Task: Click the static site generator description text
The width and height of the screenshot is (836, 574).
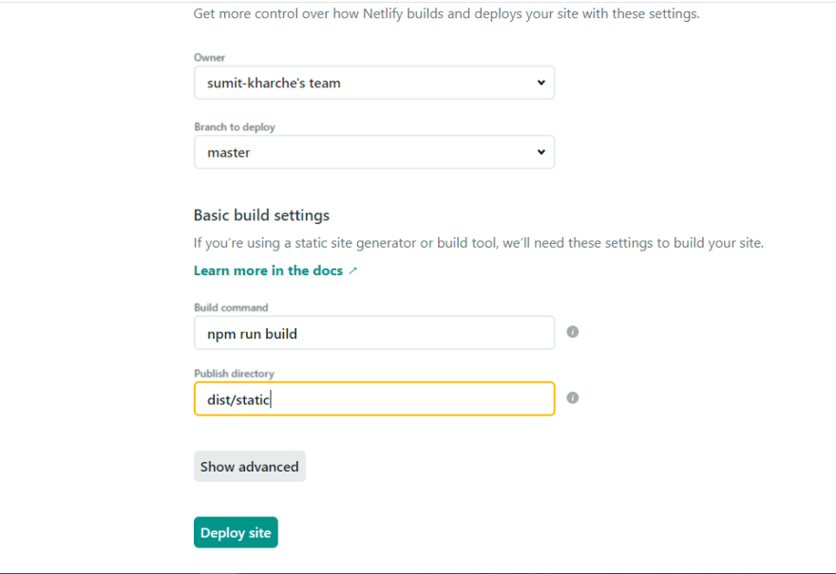Action: (x=478, y=243)
